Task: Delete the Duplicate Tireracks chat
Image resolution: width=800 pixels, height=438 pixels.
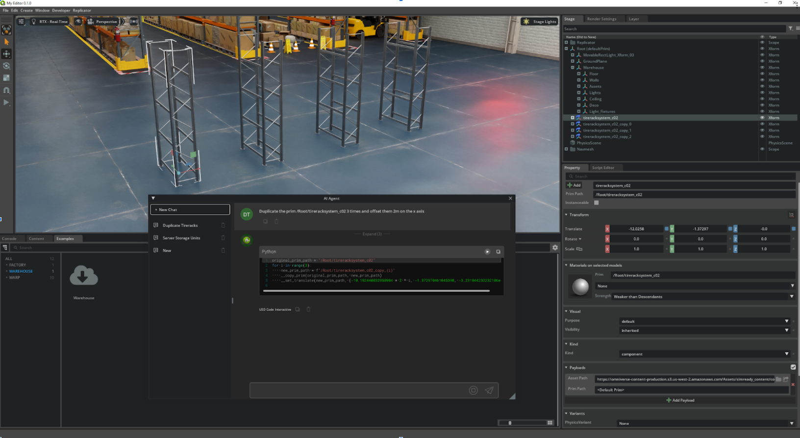Action: 223,225
